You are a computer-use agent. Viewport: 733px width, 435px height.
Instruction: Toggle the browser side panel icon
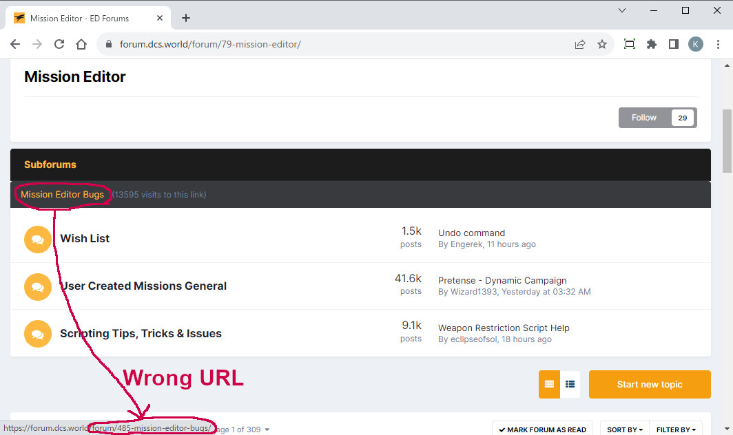point(674,44)
